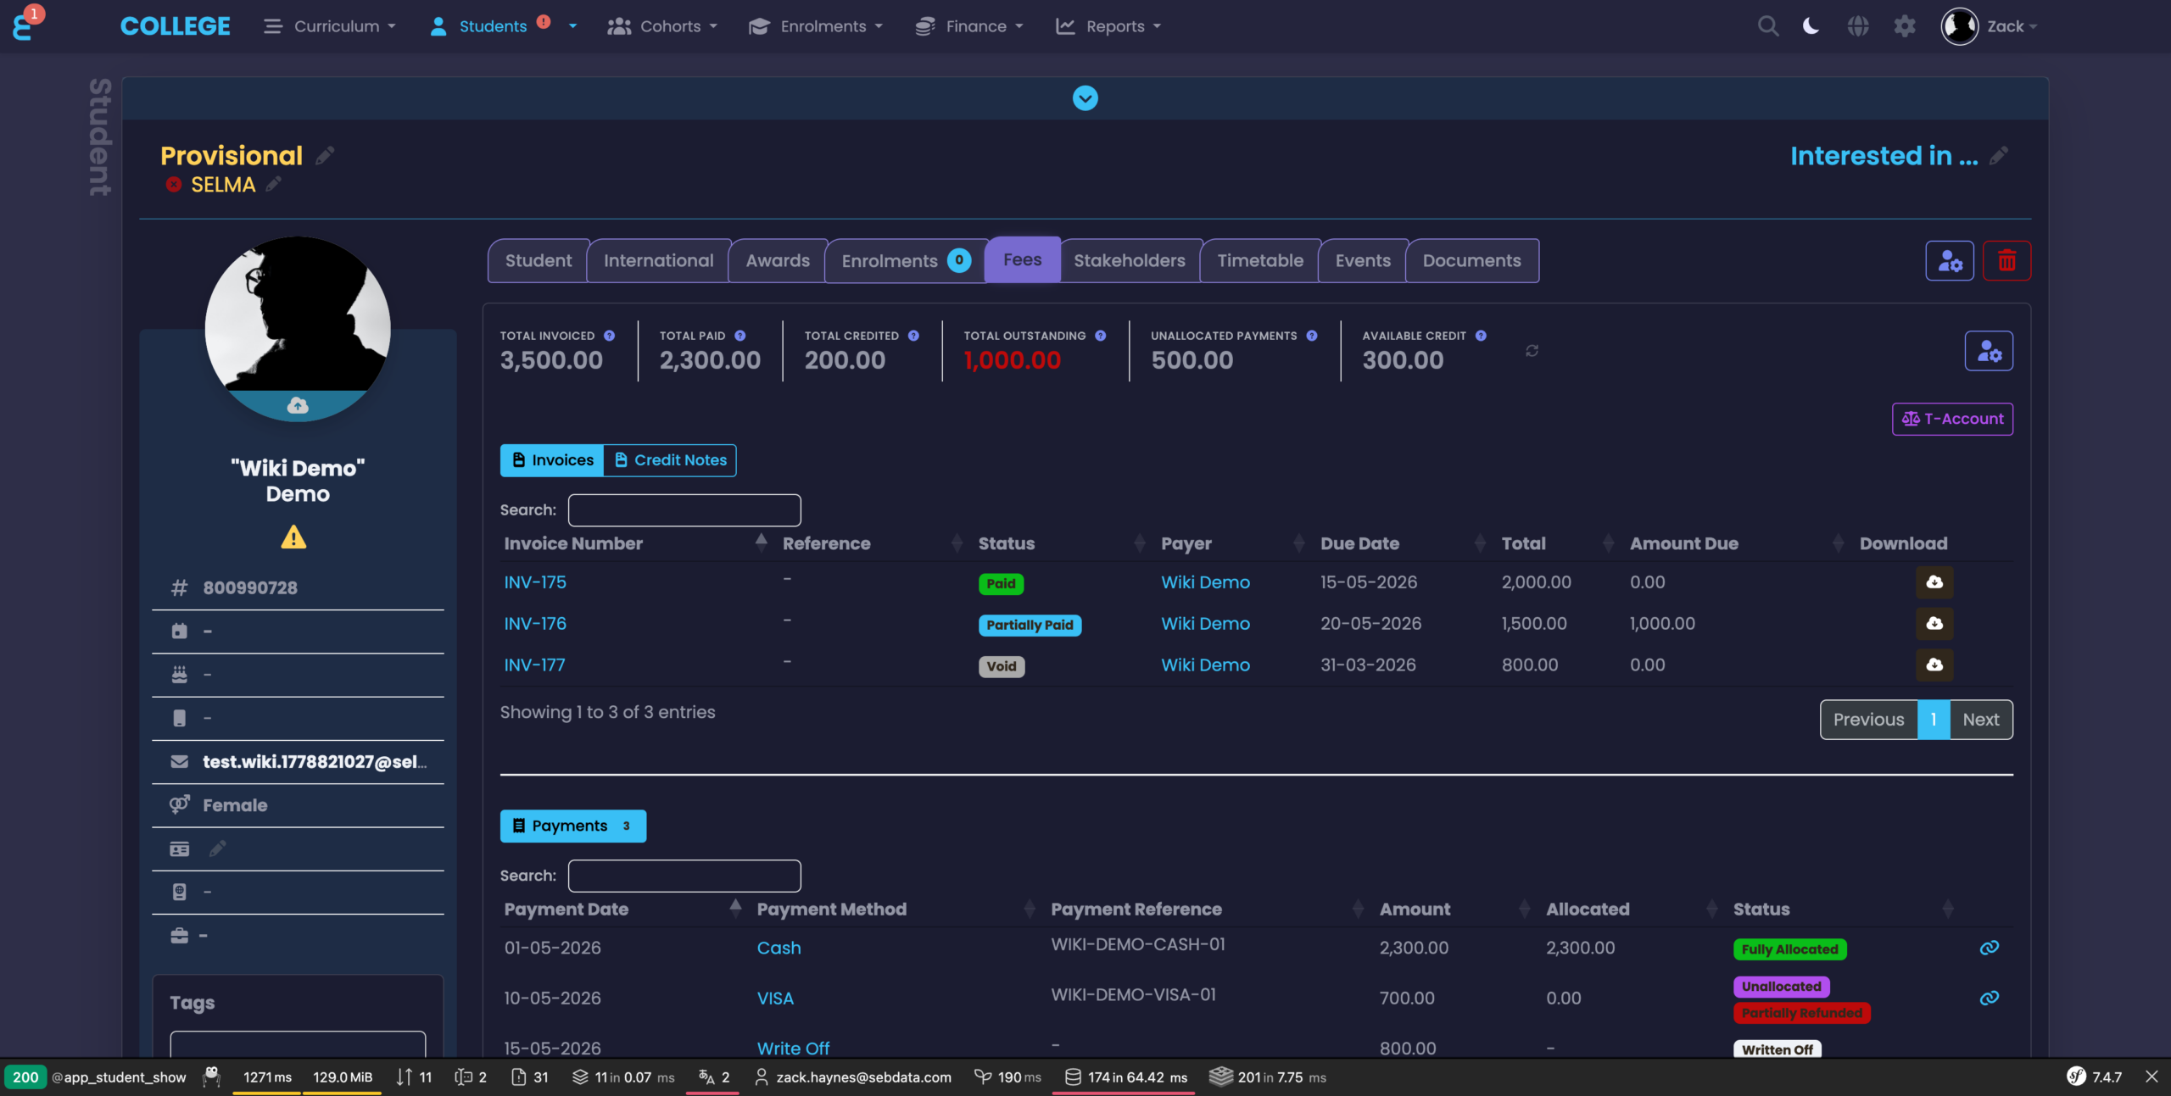Image resolution: width=2171 pixels, height=1096 pixels.
Task: Open the T-Account button
Action: click(x=1952, y=419)
